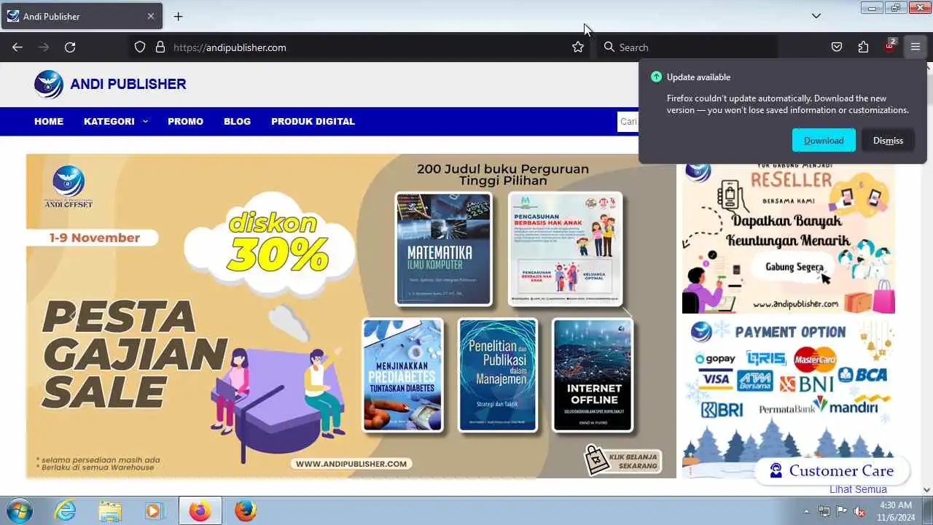Focus the Firefox Search box
Viewport: 933px width, 525px height.
[687, 47]
